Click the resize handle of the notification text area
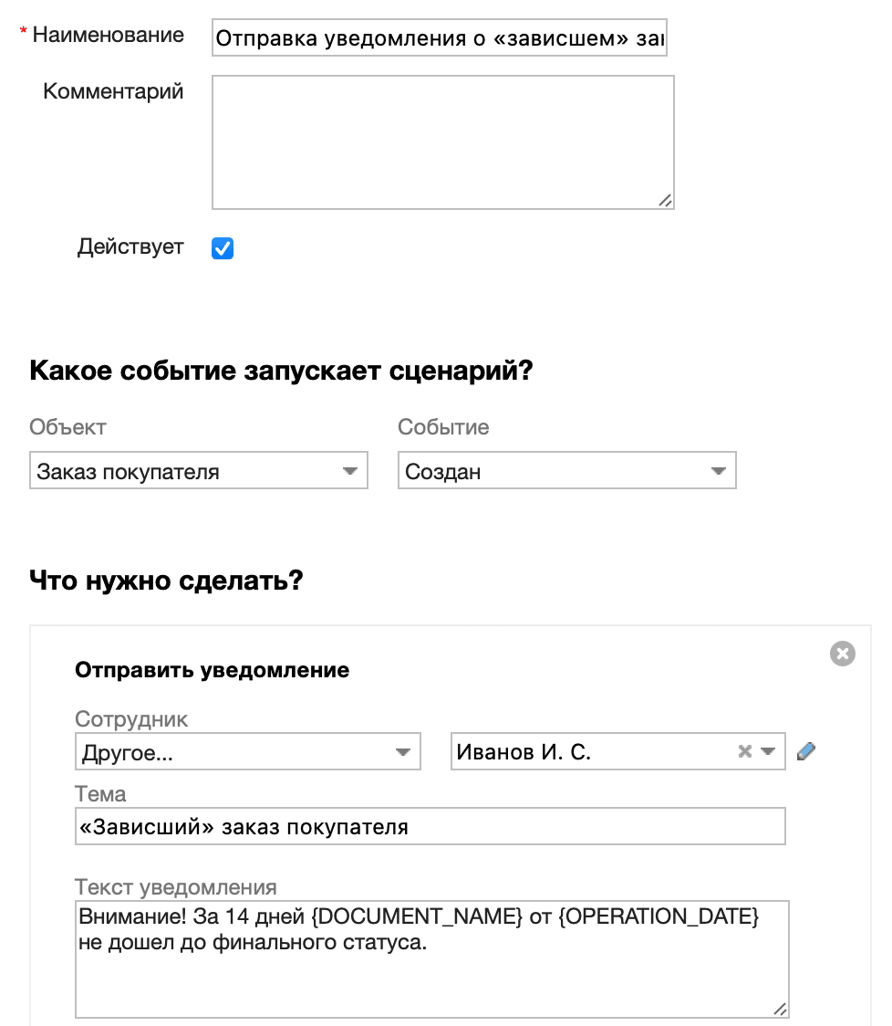Viewport: 892px width, 1026px height. pyautogui.click(x=778, y=1010)
